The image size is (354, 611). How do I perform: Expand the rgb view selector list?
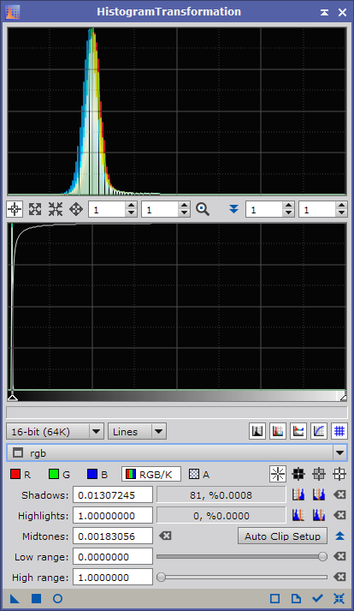[339, 452]
